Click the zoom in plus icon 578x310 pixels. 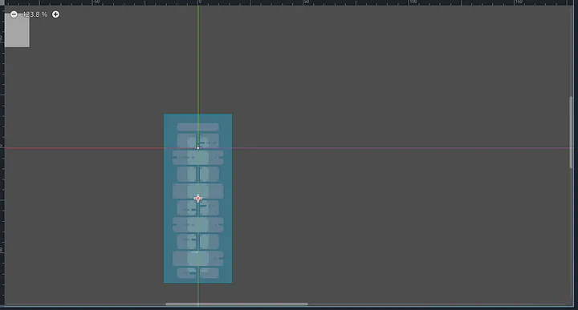click(55, 14)
